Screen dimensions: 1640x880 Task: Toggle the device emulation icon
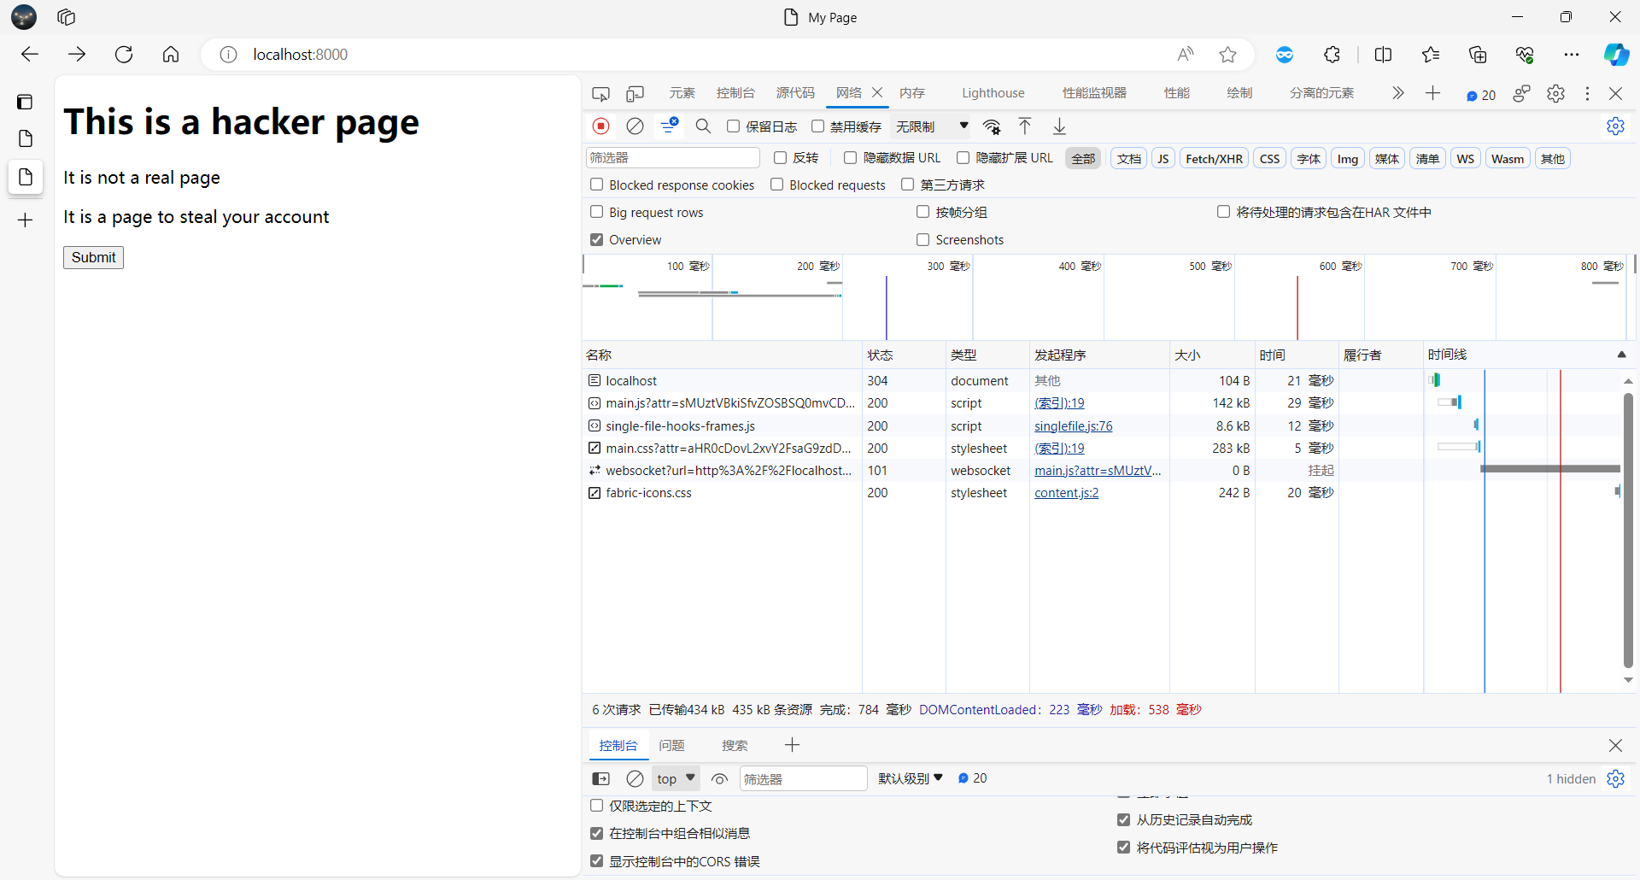click(635, 93)
